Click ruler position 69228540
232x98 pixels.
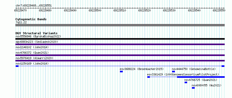click(194, 10)
